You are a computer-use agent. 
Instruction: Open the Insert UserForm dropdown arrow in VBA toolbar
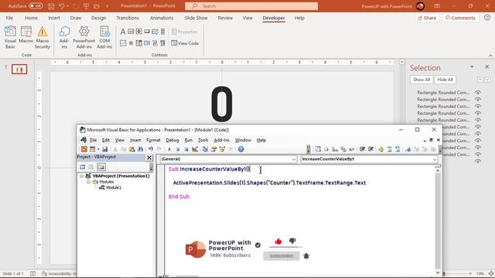click(x=98, y=149)
